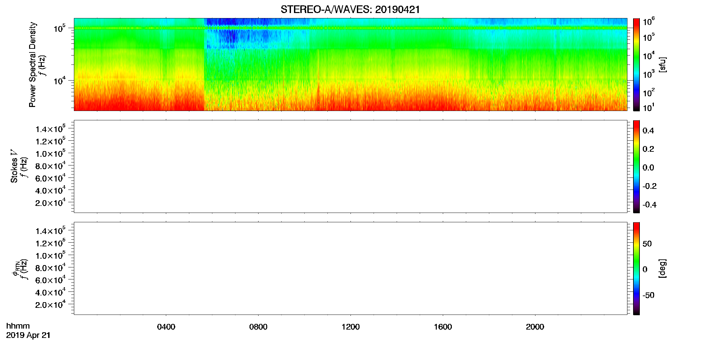Click the [deg] colorbar unit label
701x361 pixels.
[662, 268]
